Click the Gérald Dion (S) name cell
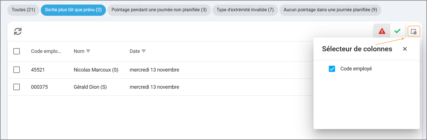 90,87
